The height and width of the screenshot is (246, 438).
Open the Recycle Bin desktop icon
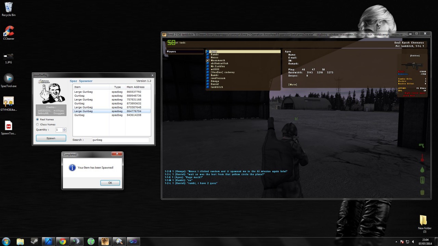[x=9, y=9]
